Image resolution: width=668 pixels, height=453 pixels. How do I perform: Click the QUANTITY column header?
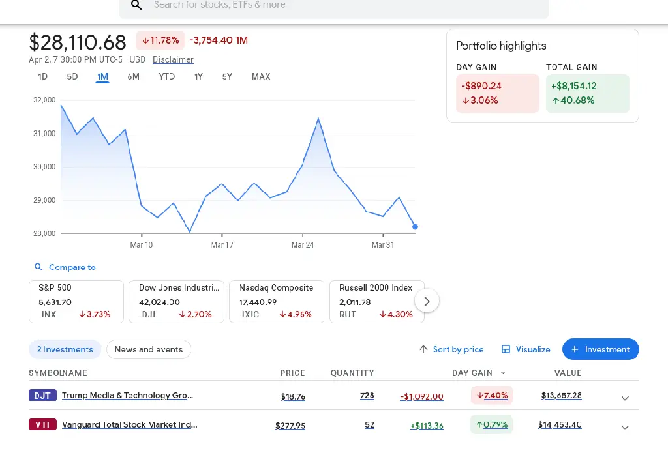pyautogui.click(x=352, y=373)
